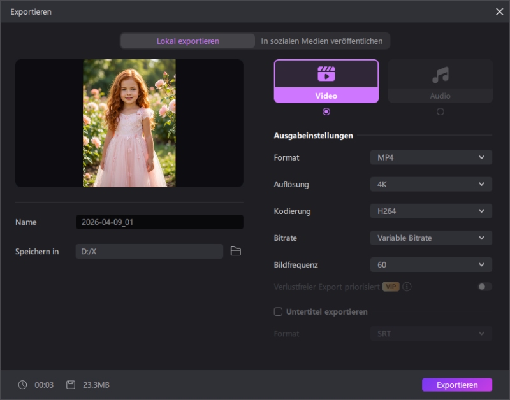Toggle Verlustfreier Export priorisiert switch
Image resolution: width=510 pixels, height=400 pixels.
coord(484,287)
